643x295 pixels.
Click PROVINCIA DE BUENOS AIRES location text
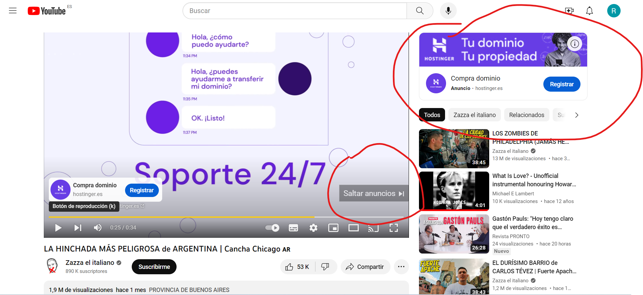click(189, 290)
